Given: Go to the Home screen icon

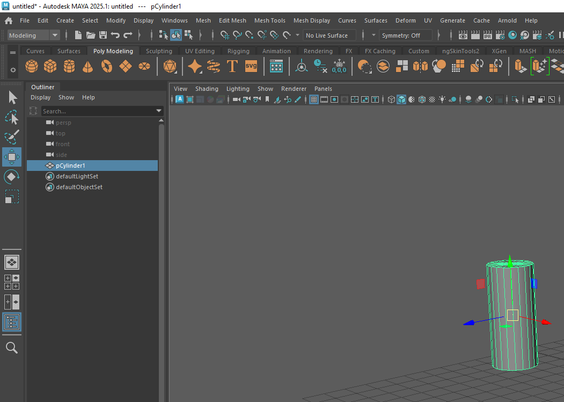Looking at the screenshot, I should pos(8,20).
